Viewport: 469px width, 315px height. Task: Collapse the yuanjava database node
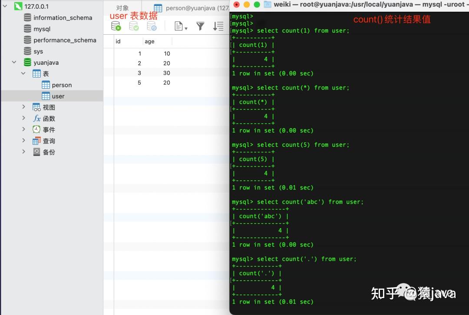click(14, 62)
